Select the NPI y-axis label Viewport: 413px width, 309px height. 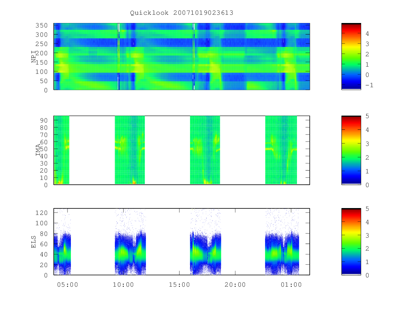[x=34, y=57]
